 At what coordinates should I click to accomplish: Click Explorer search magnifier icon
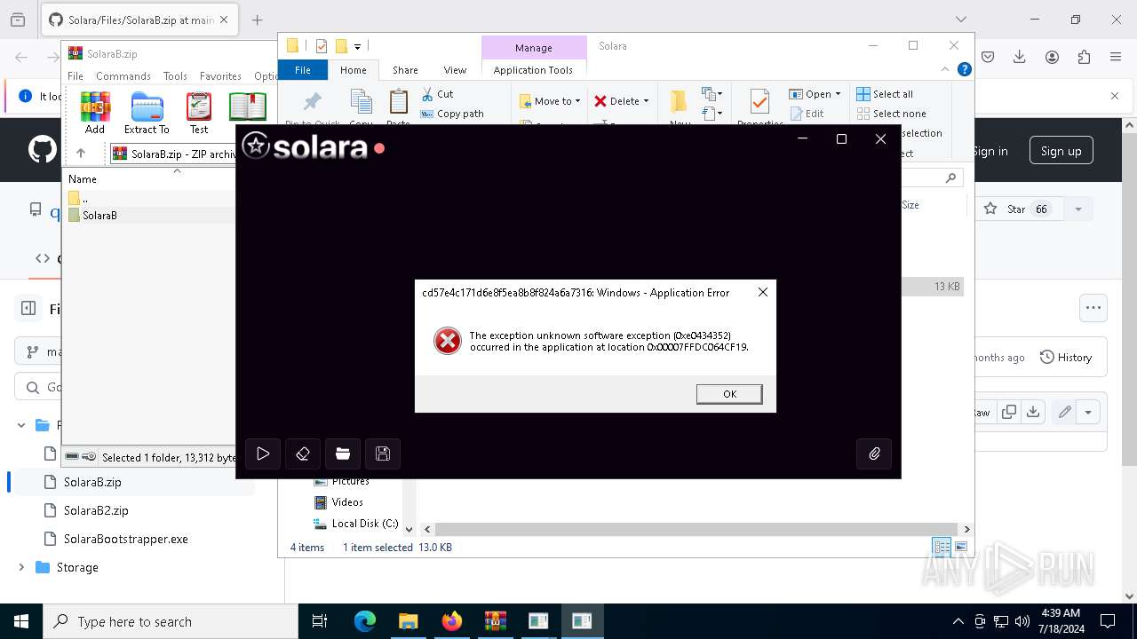pyautogui.click(x=950, y=178)
